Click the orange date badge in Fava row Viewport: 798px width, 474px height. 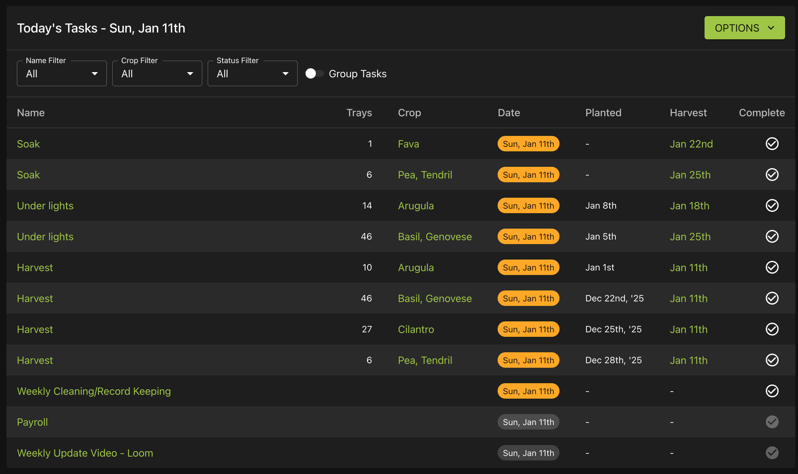(528, 144)
